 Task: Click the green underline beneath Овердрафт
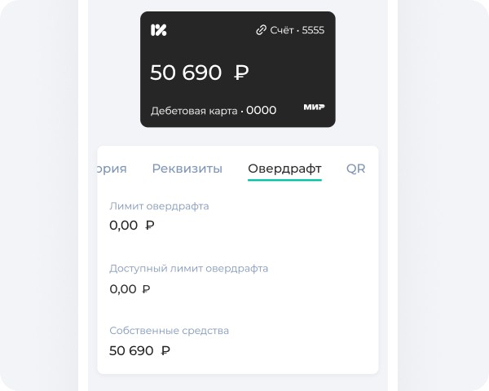pyautogui.click(x=284, y=180)
